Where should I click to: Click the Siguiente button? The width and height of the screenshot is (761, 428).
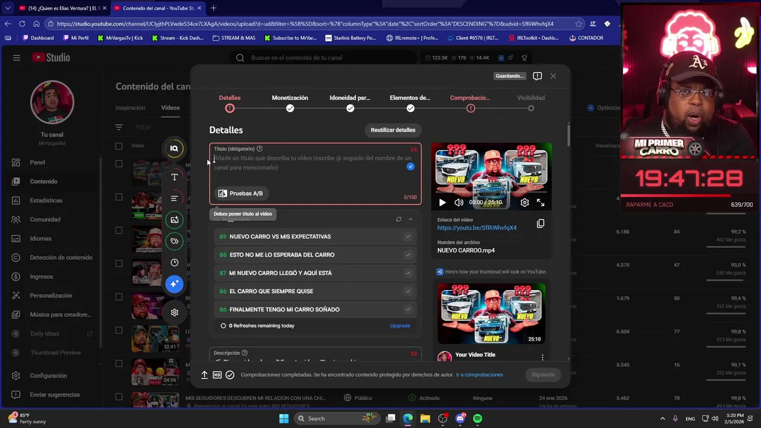click(543, 374)
